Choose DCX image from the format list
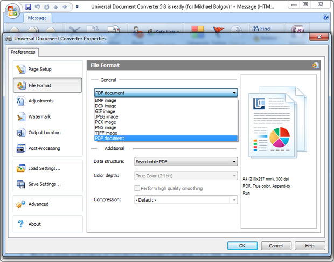Viewport: 334px width, 262px height. (x=166, y=106)
